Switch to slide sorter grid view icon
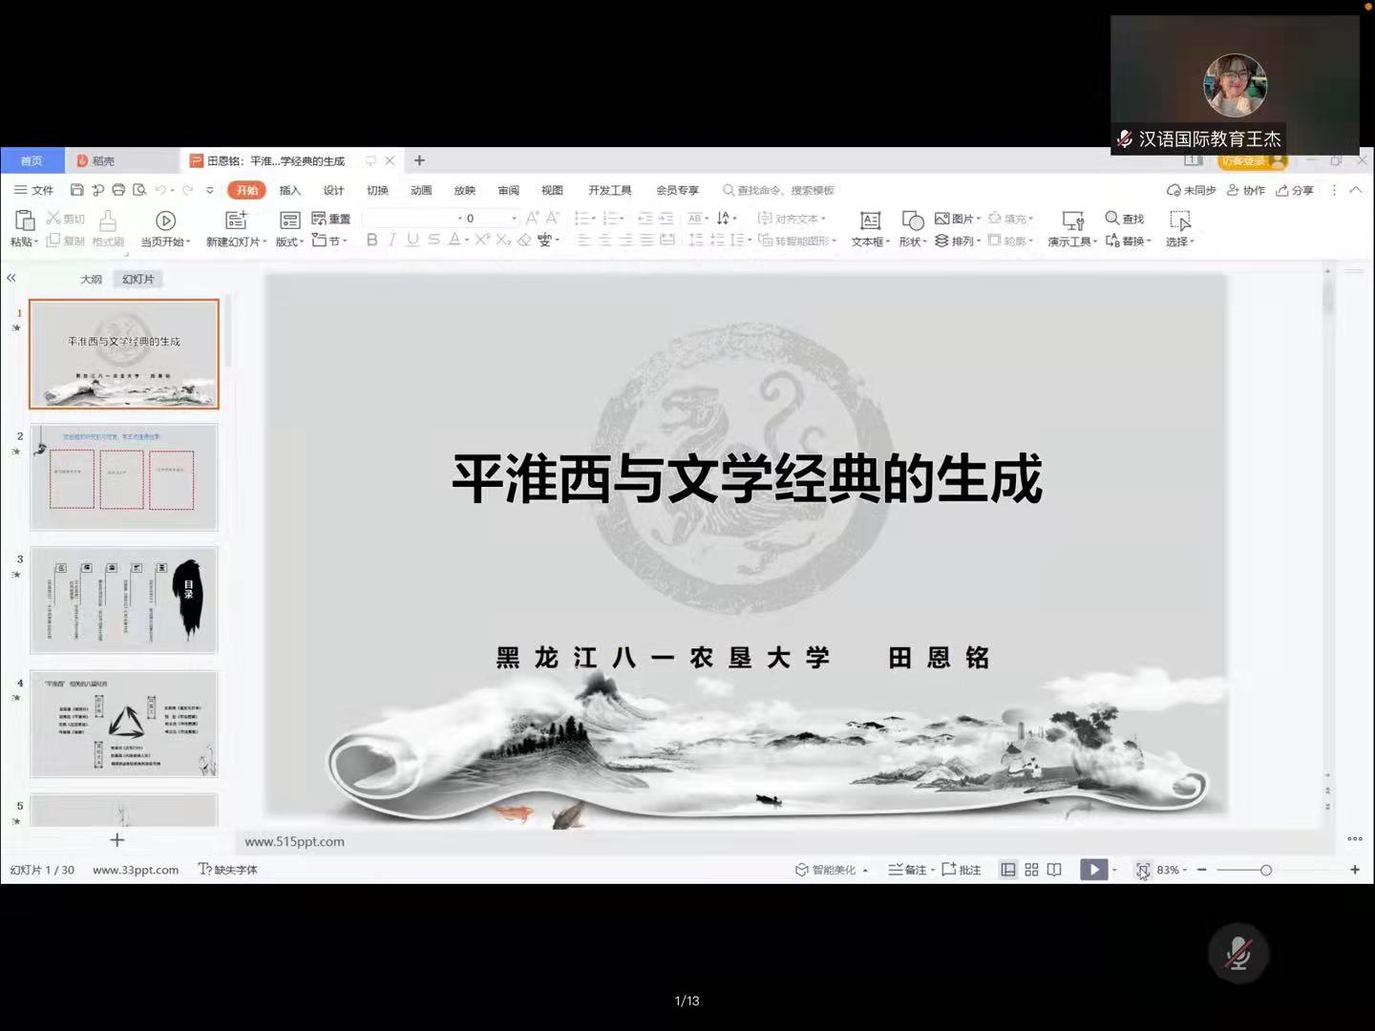Image resolution: width=1375 pixels, height=1031 pixels. point(1031,870)
